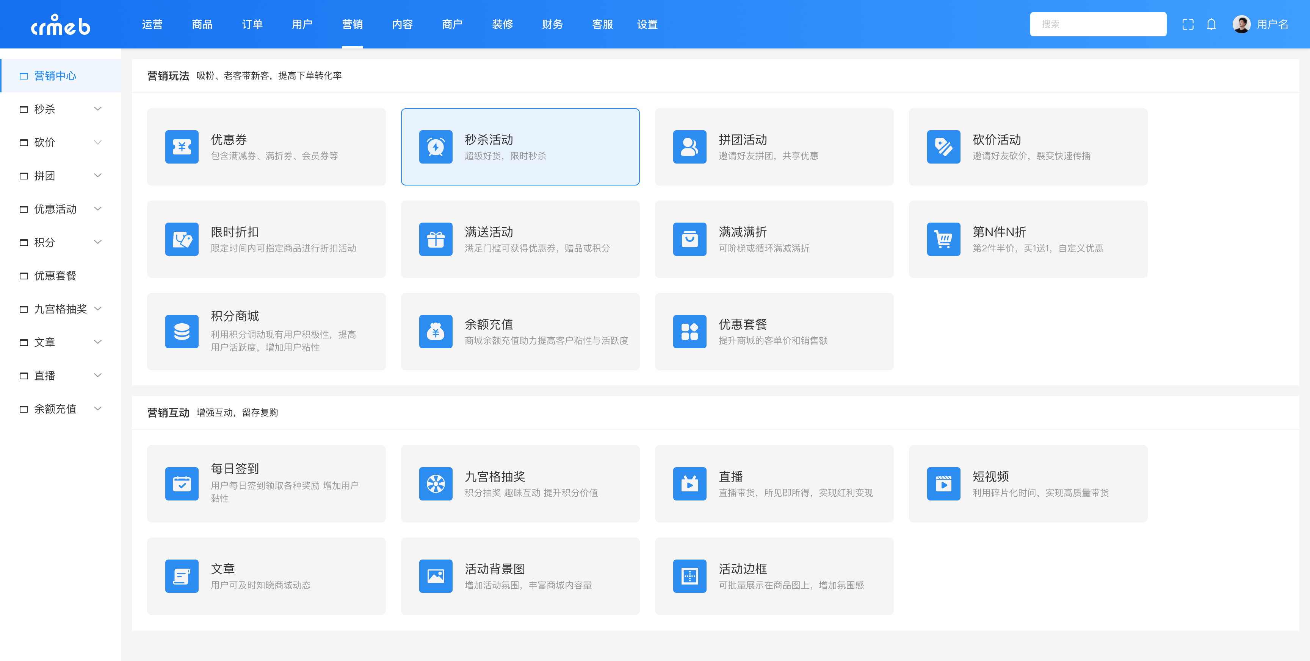Switch to the 订单 top navigation tab
This screenshot has height=661, width=1310.
[x=252, y=24]
